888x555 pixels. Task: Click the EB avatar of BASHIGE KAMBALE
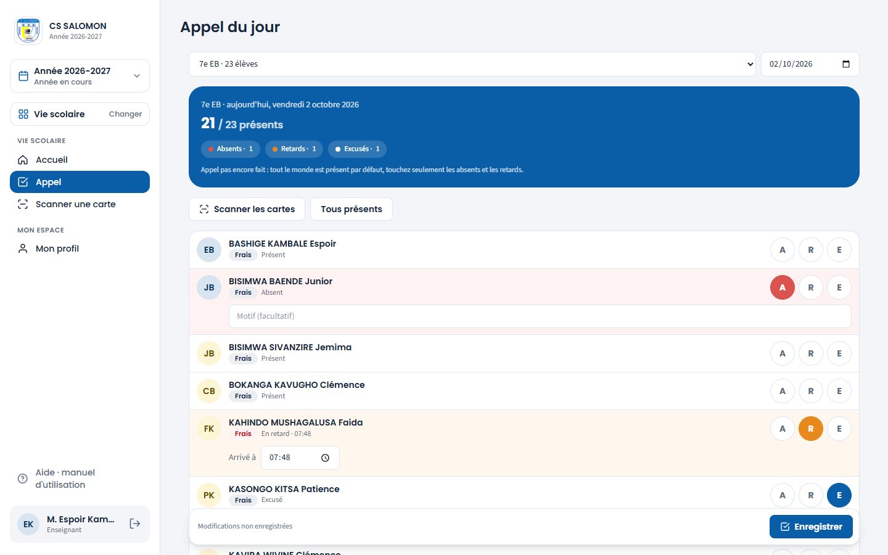click(x=209, y=250)
